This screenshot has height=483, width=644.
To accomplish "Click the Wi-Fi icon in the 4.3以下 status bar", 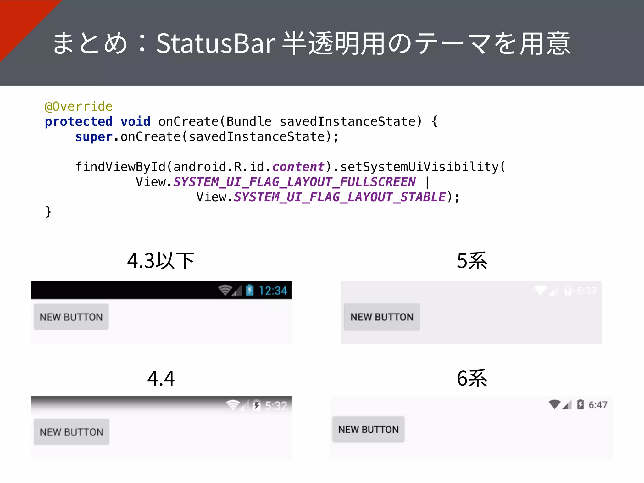I will (x=225, y=290).
